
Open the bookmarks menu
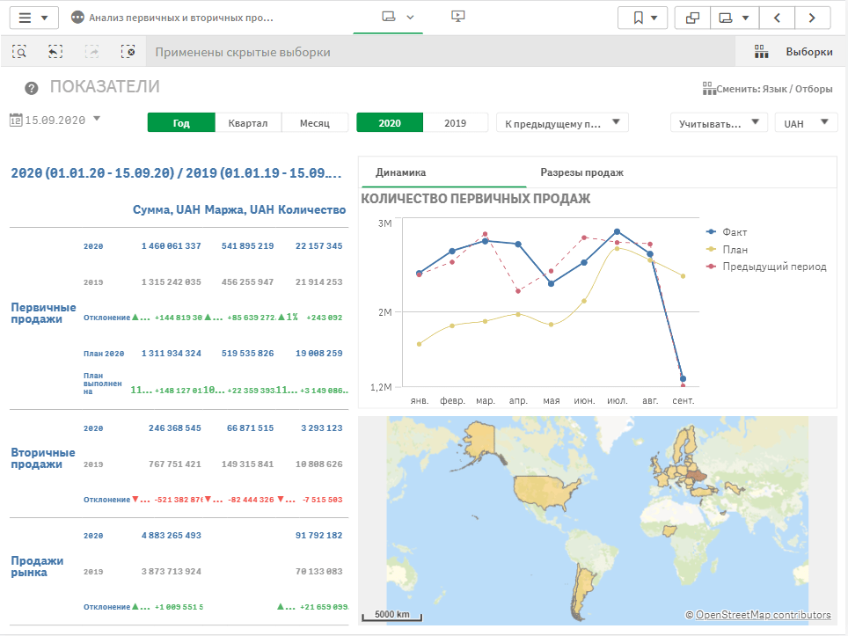[x=643, y=18]
